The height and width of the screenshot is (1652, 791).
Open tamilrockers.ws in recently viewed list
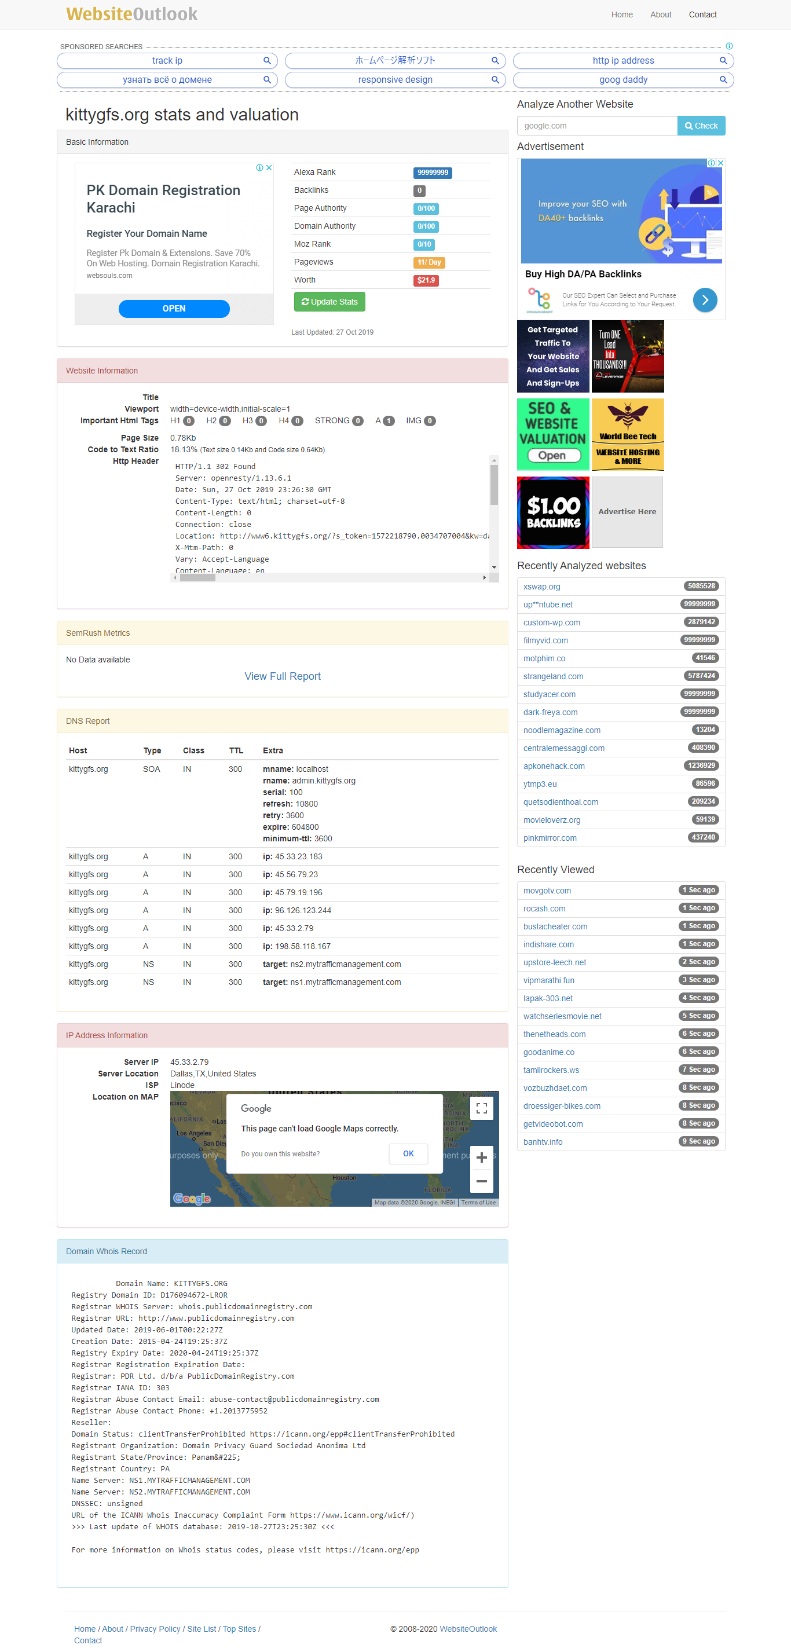click(551, 1070)
